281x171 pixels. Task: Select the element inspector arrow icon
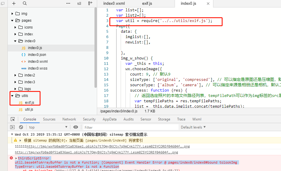point(13,119)
